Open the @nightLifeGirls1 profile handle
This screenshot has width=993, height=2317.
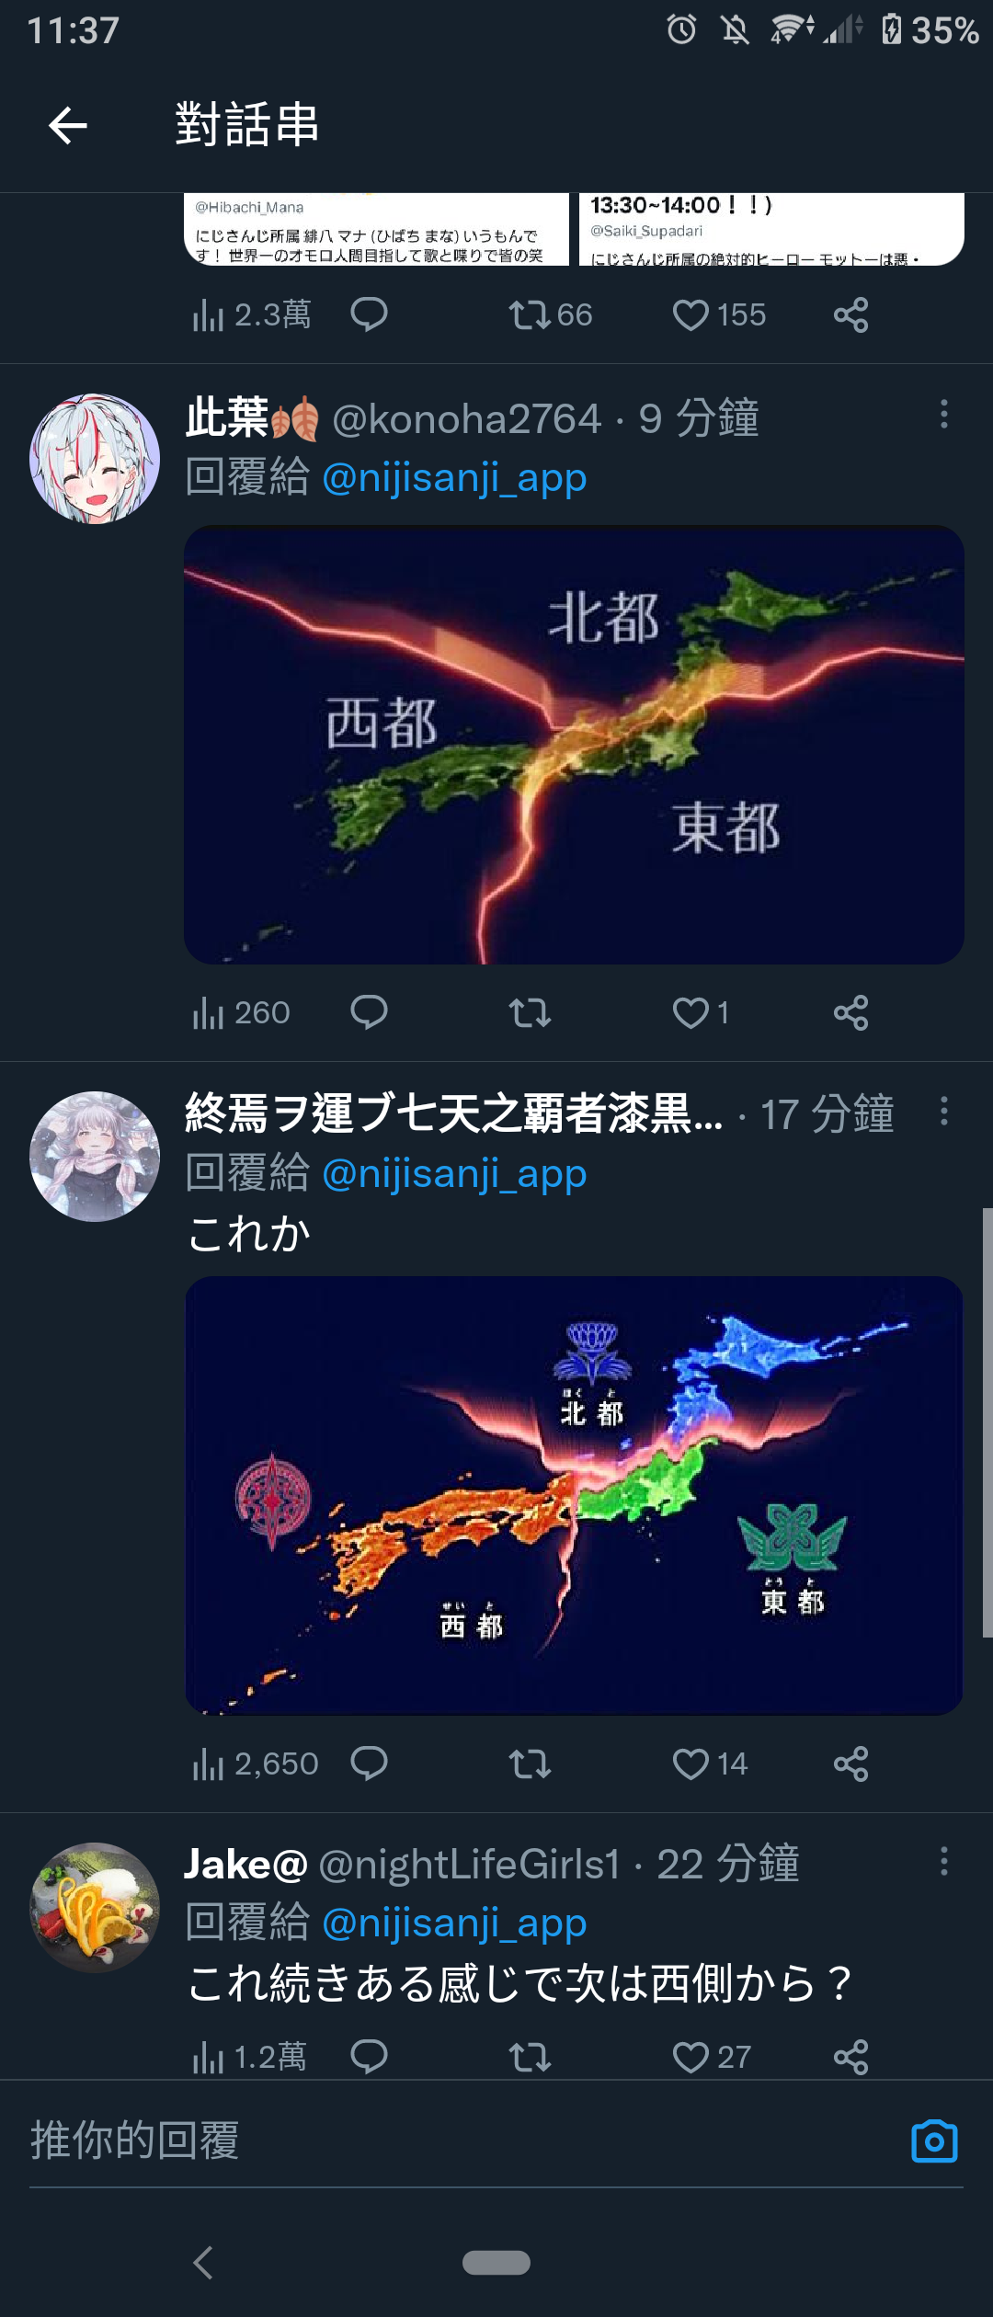tap(469, 1865)
